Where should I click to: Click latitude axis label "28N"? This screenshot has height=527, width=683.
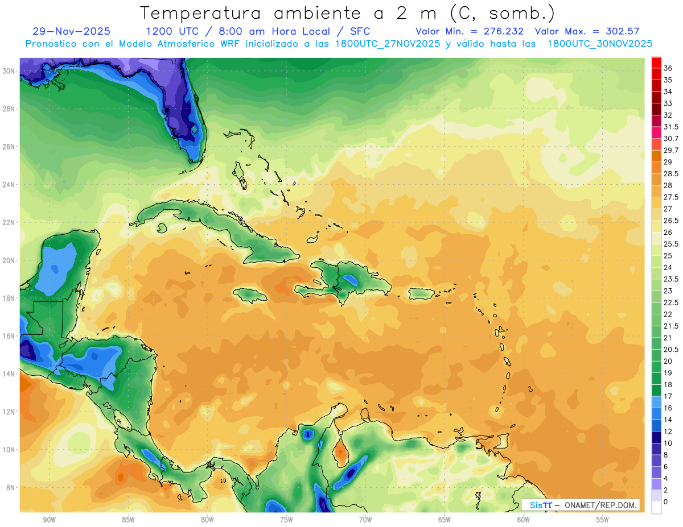tap(9, 109)
